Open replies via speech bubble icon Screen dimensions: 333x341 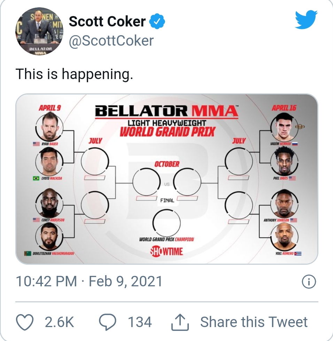point(108,322)
